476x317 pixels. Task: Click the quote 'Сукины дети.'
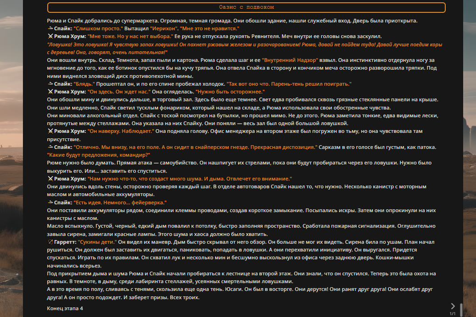97,242
